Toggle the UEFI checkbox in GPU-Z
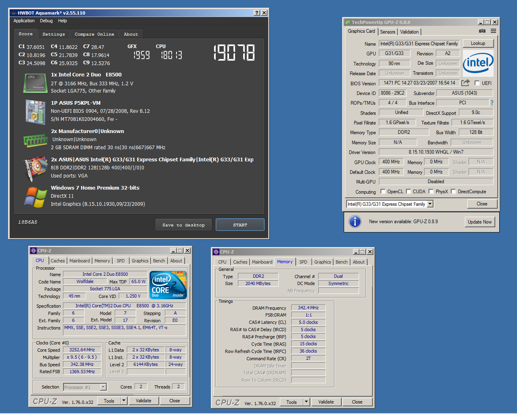This screenshot has height=414, width=517. click(477, 83)
